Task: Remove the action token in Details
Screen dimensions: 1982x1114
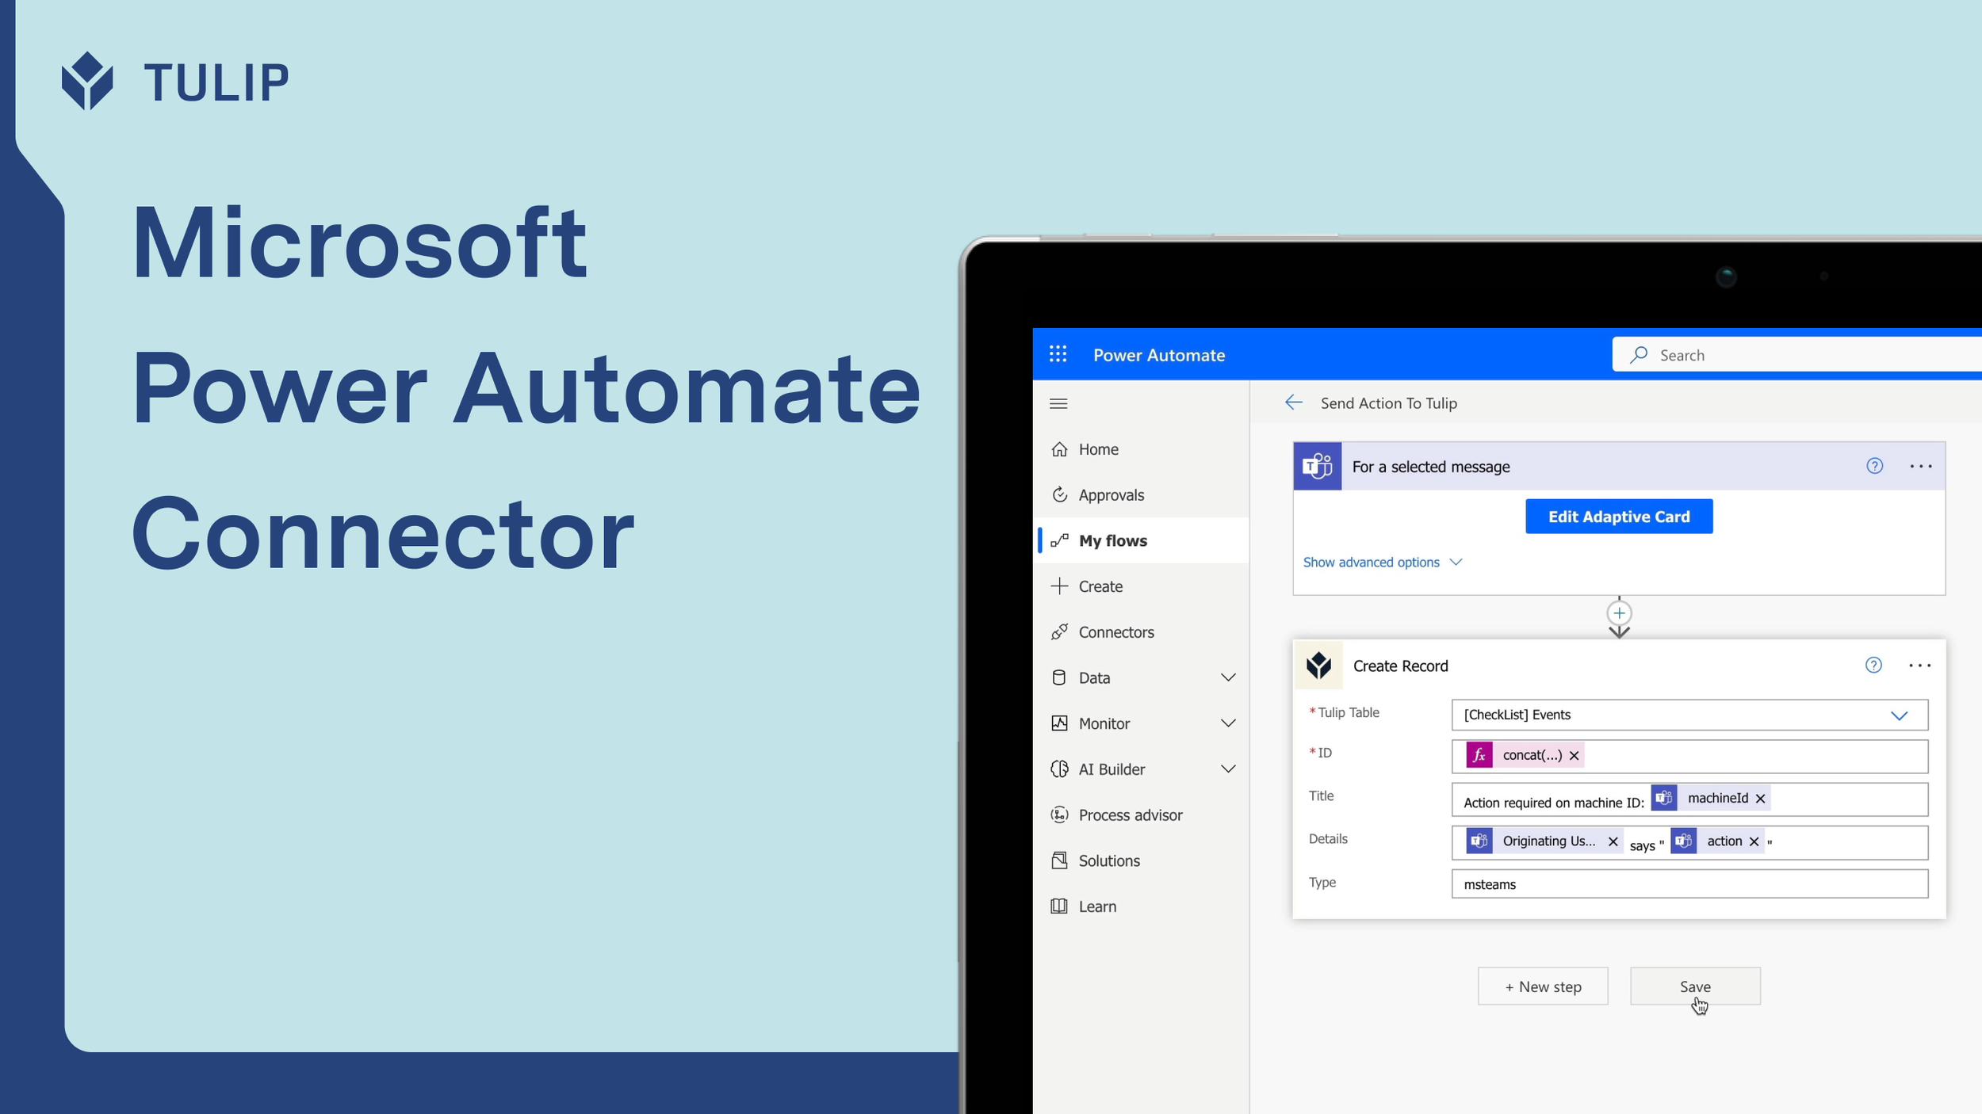Action: pos(1754,841)
